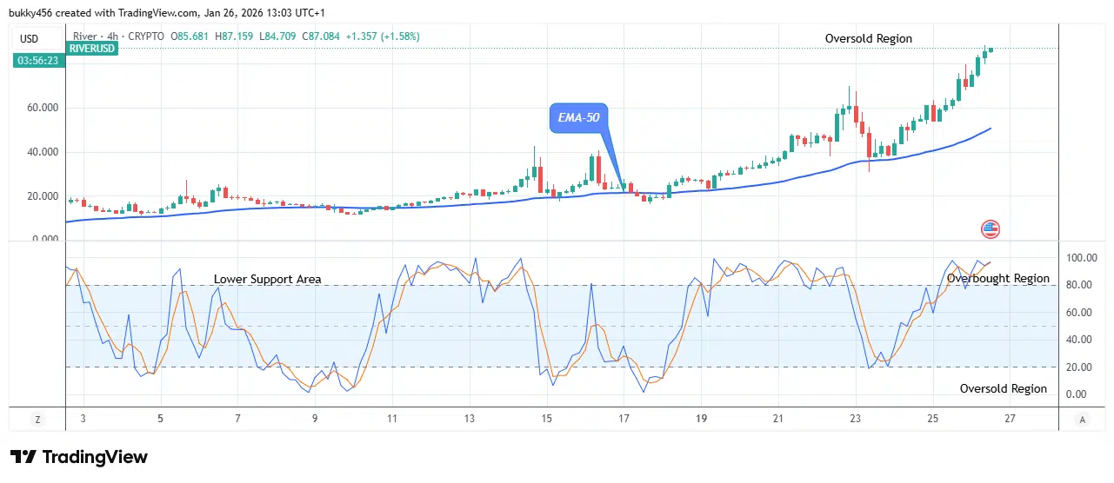Screen dimensions: 1114x483
Task: Click the Oversold Region label in oscillator pane
Action: pyautogui.click(x=1003, y=388)
